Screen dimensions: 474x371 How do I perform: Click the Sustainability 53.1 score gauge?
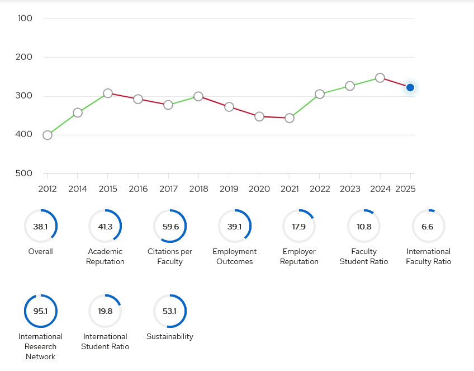(170, 311)
